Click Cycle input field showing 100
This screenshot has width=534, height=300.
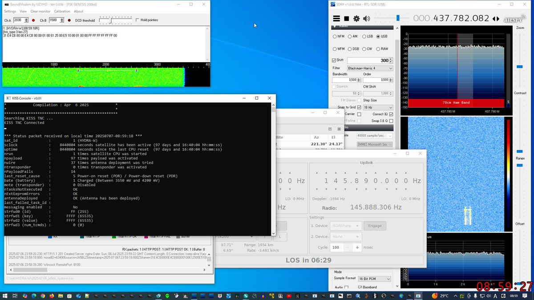337,248
